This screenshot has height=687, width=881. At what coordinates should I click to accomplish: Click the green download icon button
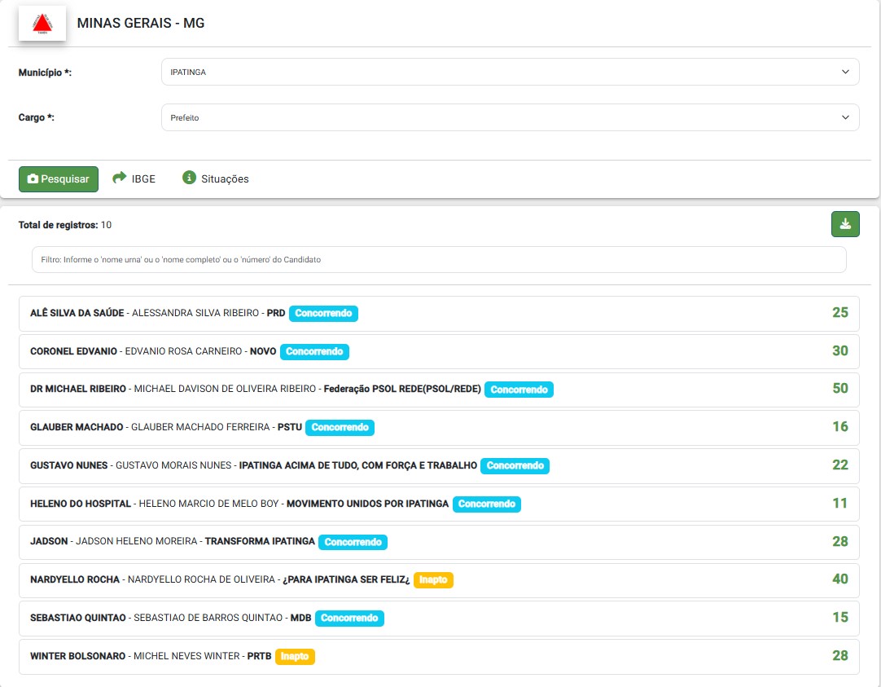844,224
